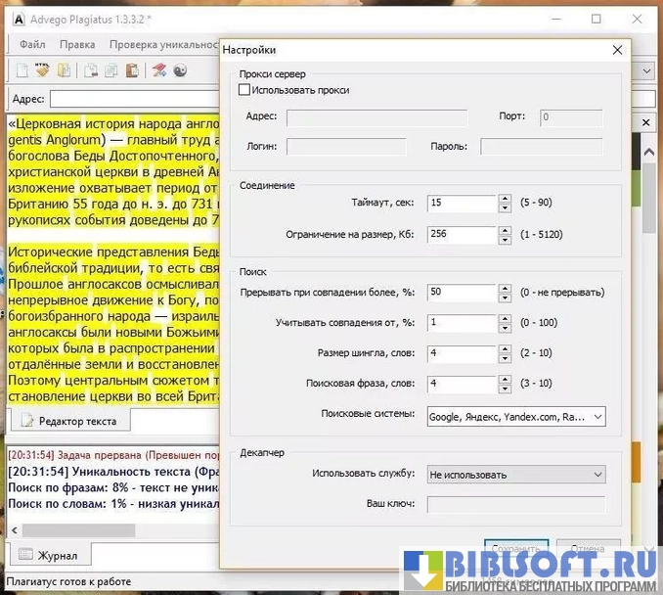Close the 'Настройки' dialog
Viewport: 663px width, 595px height.
(x=617, y=50)
